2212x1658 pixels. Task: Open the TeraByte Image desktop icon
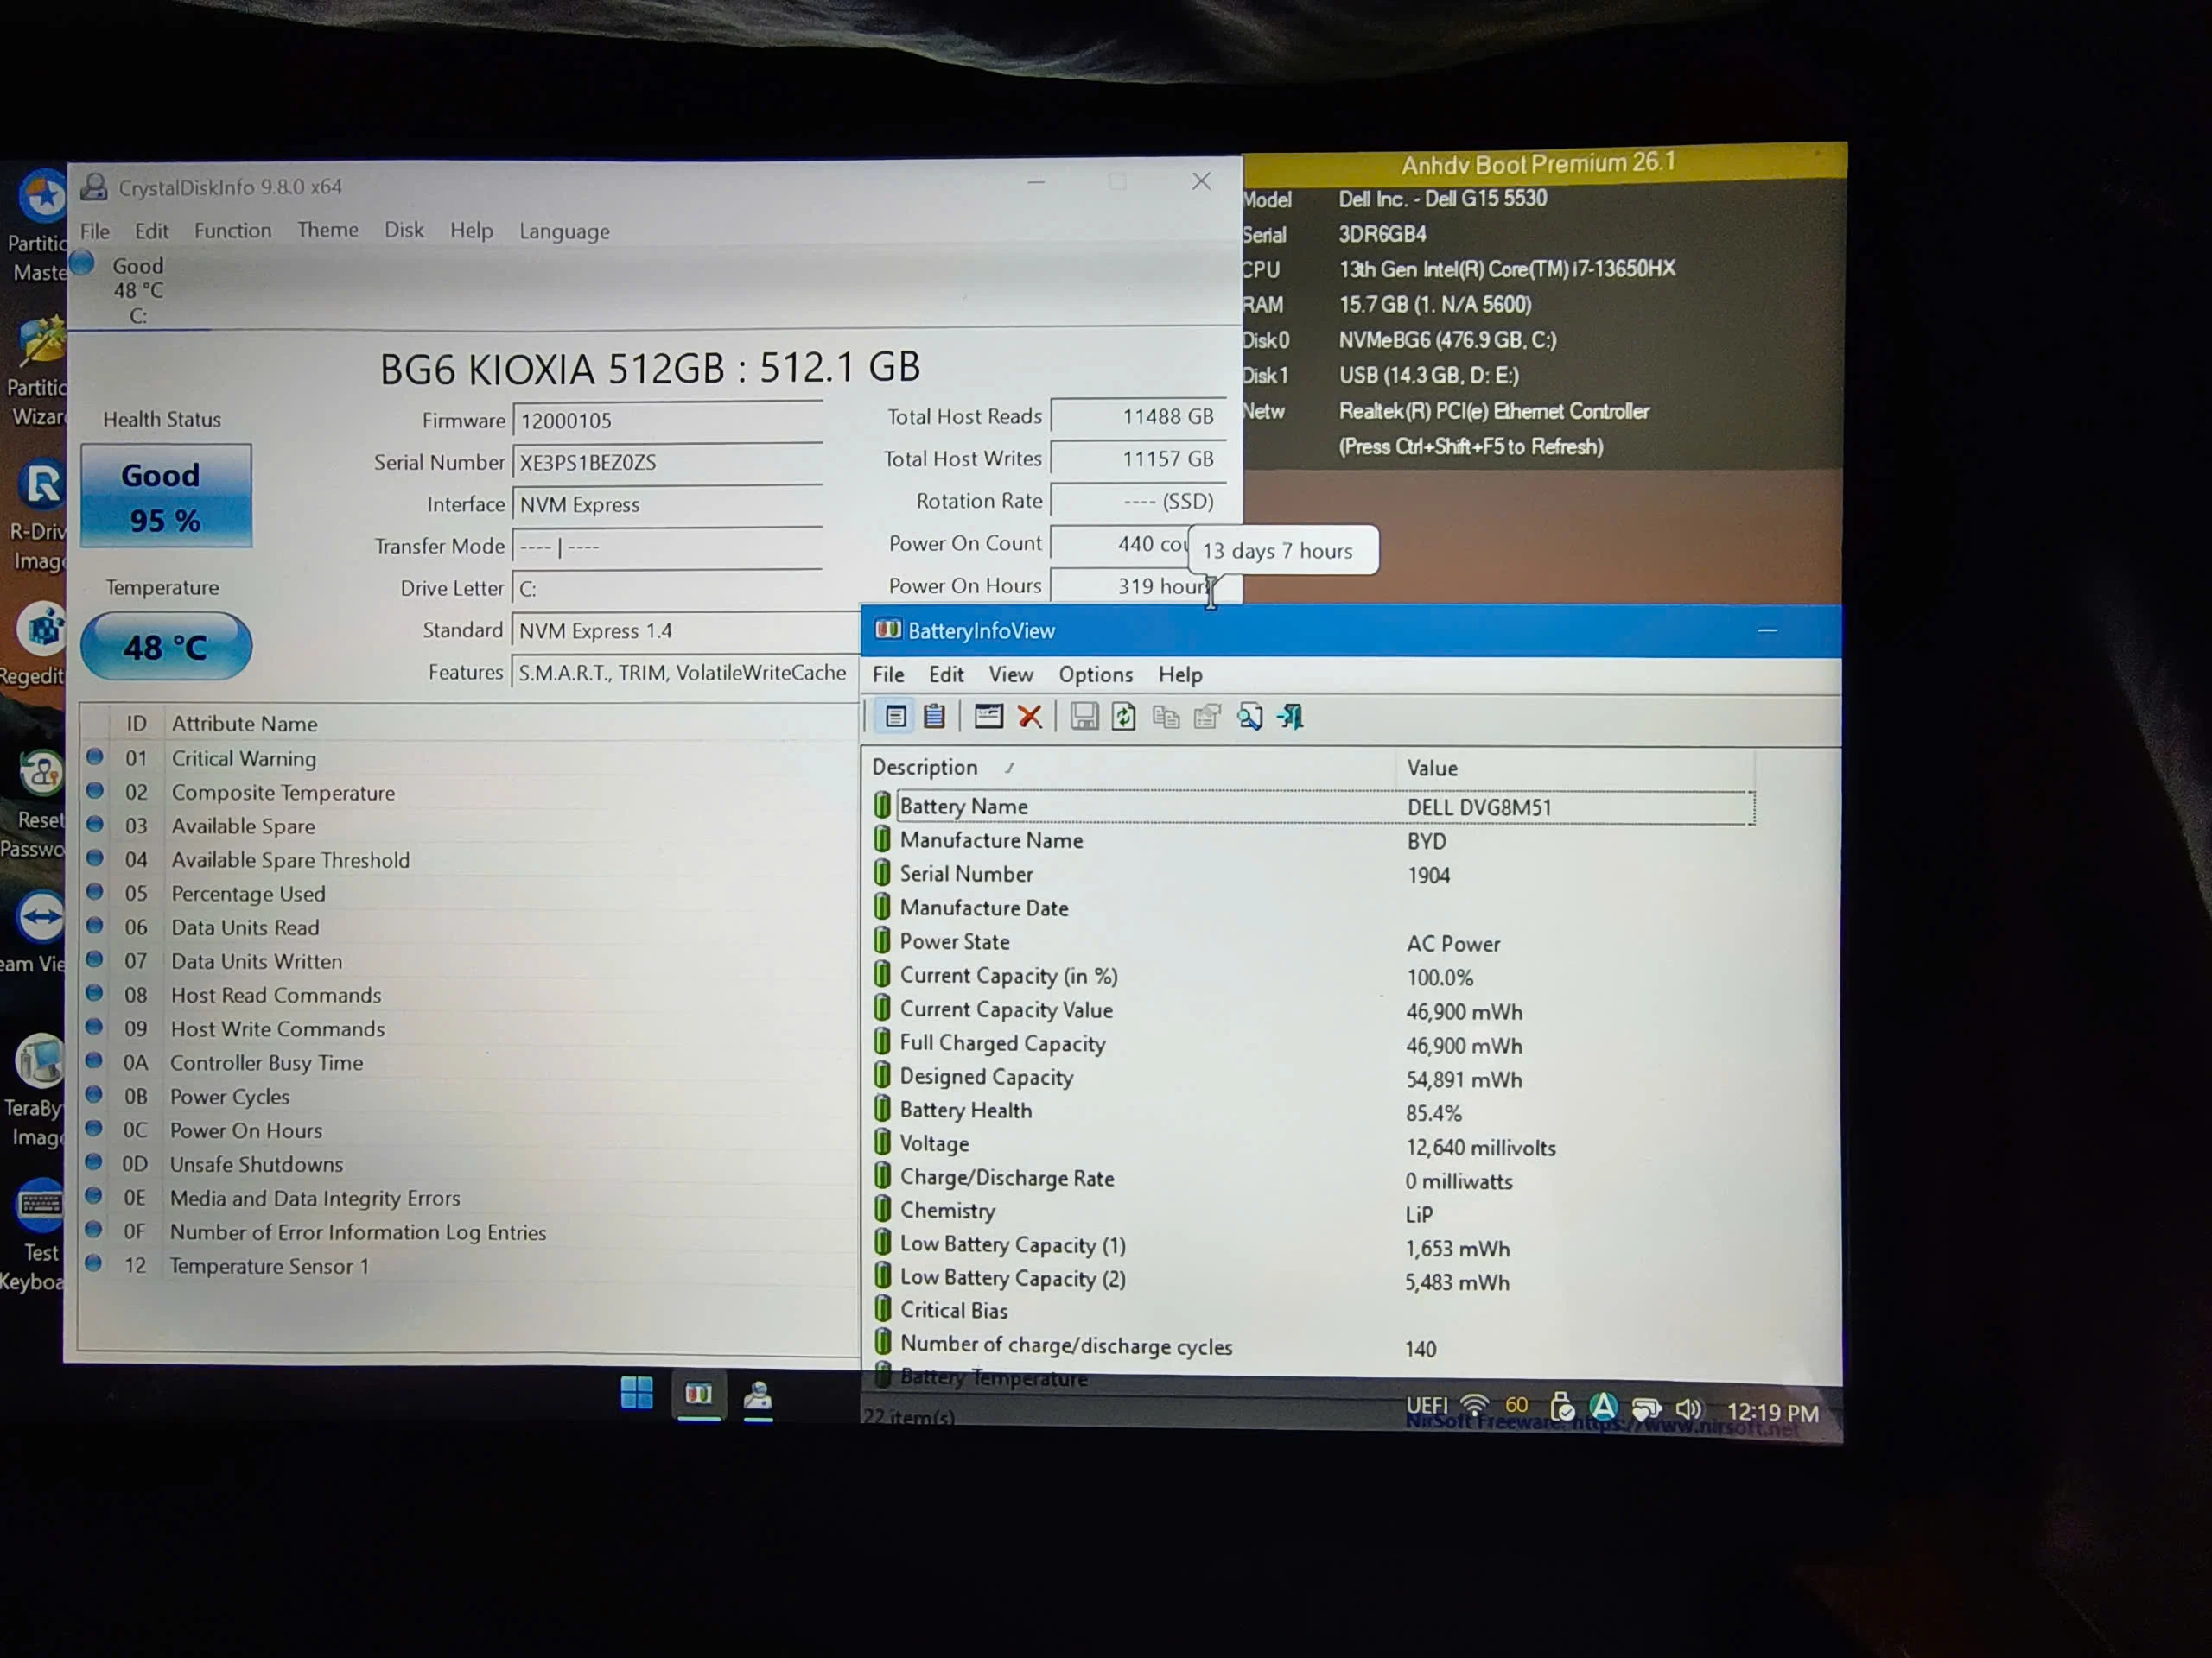[38, 1092]
